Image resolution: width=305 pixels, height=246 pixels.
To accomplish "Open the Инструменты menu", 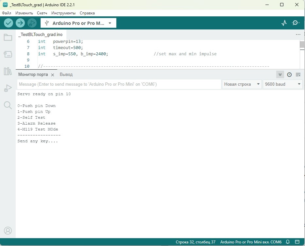I will pyautogui.click(x=63, y=13).
